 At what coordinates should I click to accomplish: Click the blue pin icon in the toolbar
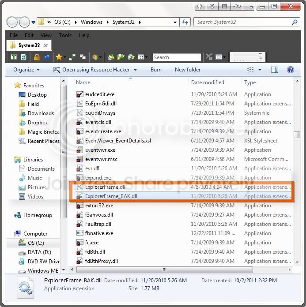tap(47, 57)
